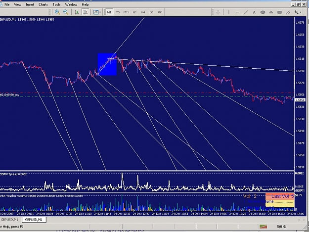Expand the templates dropdown arrow
Image resolution: width=309 pixels, height=232 pixels.
tap(100, 12)
